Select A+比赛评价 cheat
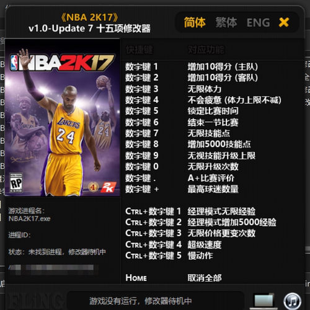310x310 pixels. coord(211,178)
